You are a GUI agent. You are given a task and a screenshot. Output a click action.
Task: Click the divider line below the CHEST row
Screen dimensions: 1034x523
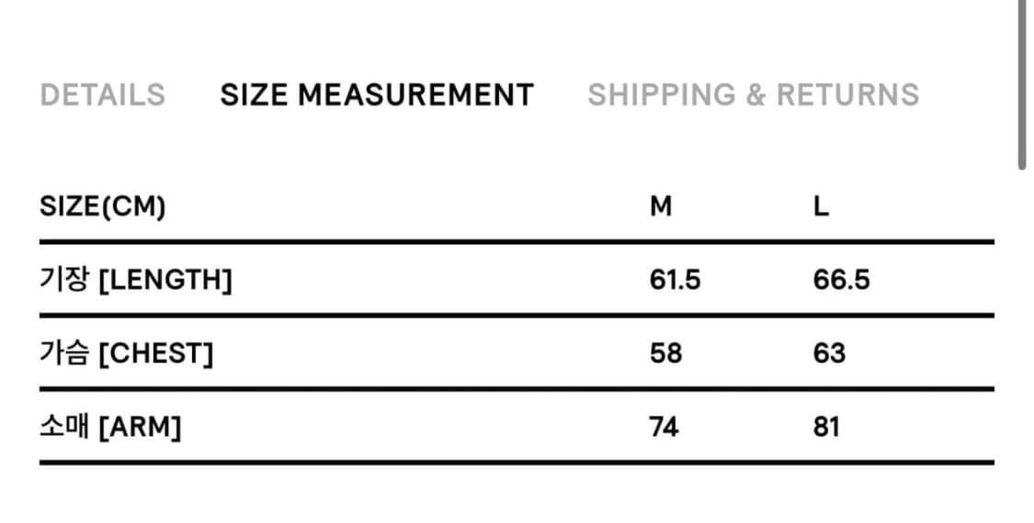point(517,389)
